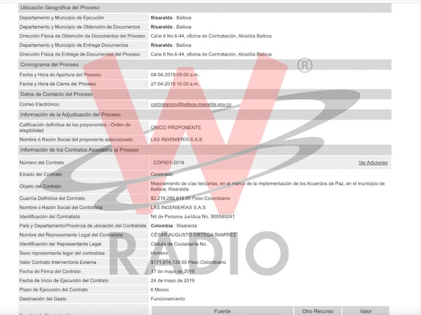Open the Ver Adiciones link
This screenshot has height=315, width=421.
point(372,162)
